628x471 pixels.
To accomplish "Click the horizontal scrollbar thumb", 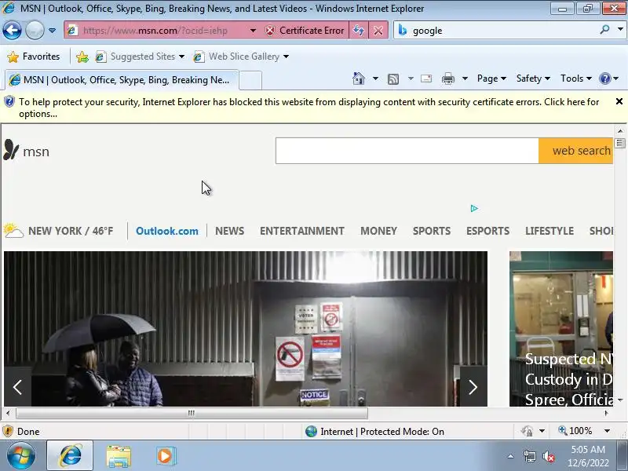I will pyautogui.click(x=192, y=413).
